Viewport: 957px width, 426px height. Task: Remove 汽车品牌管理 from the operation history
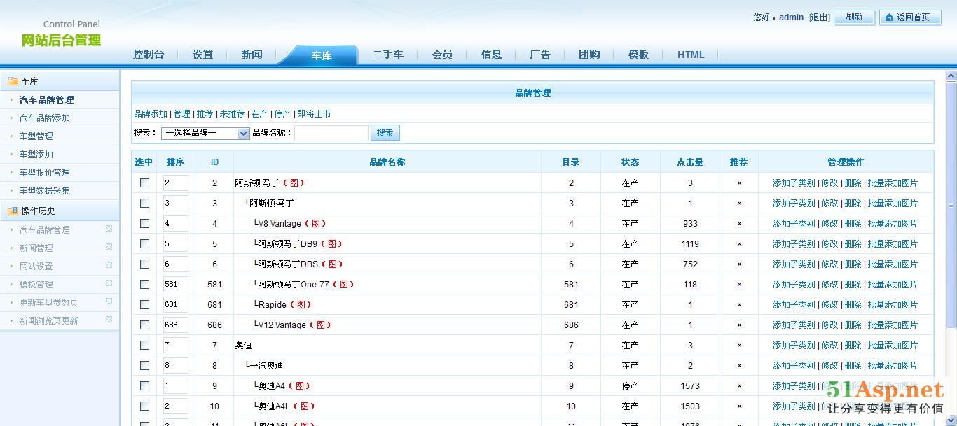pos(109,229)
